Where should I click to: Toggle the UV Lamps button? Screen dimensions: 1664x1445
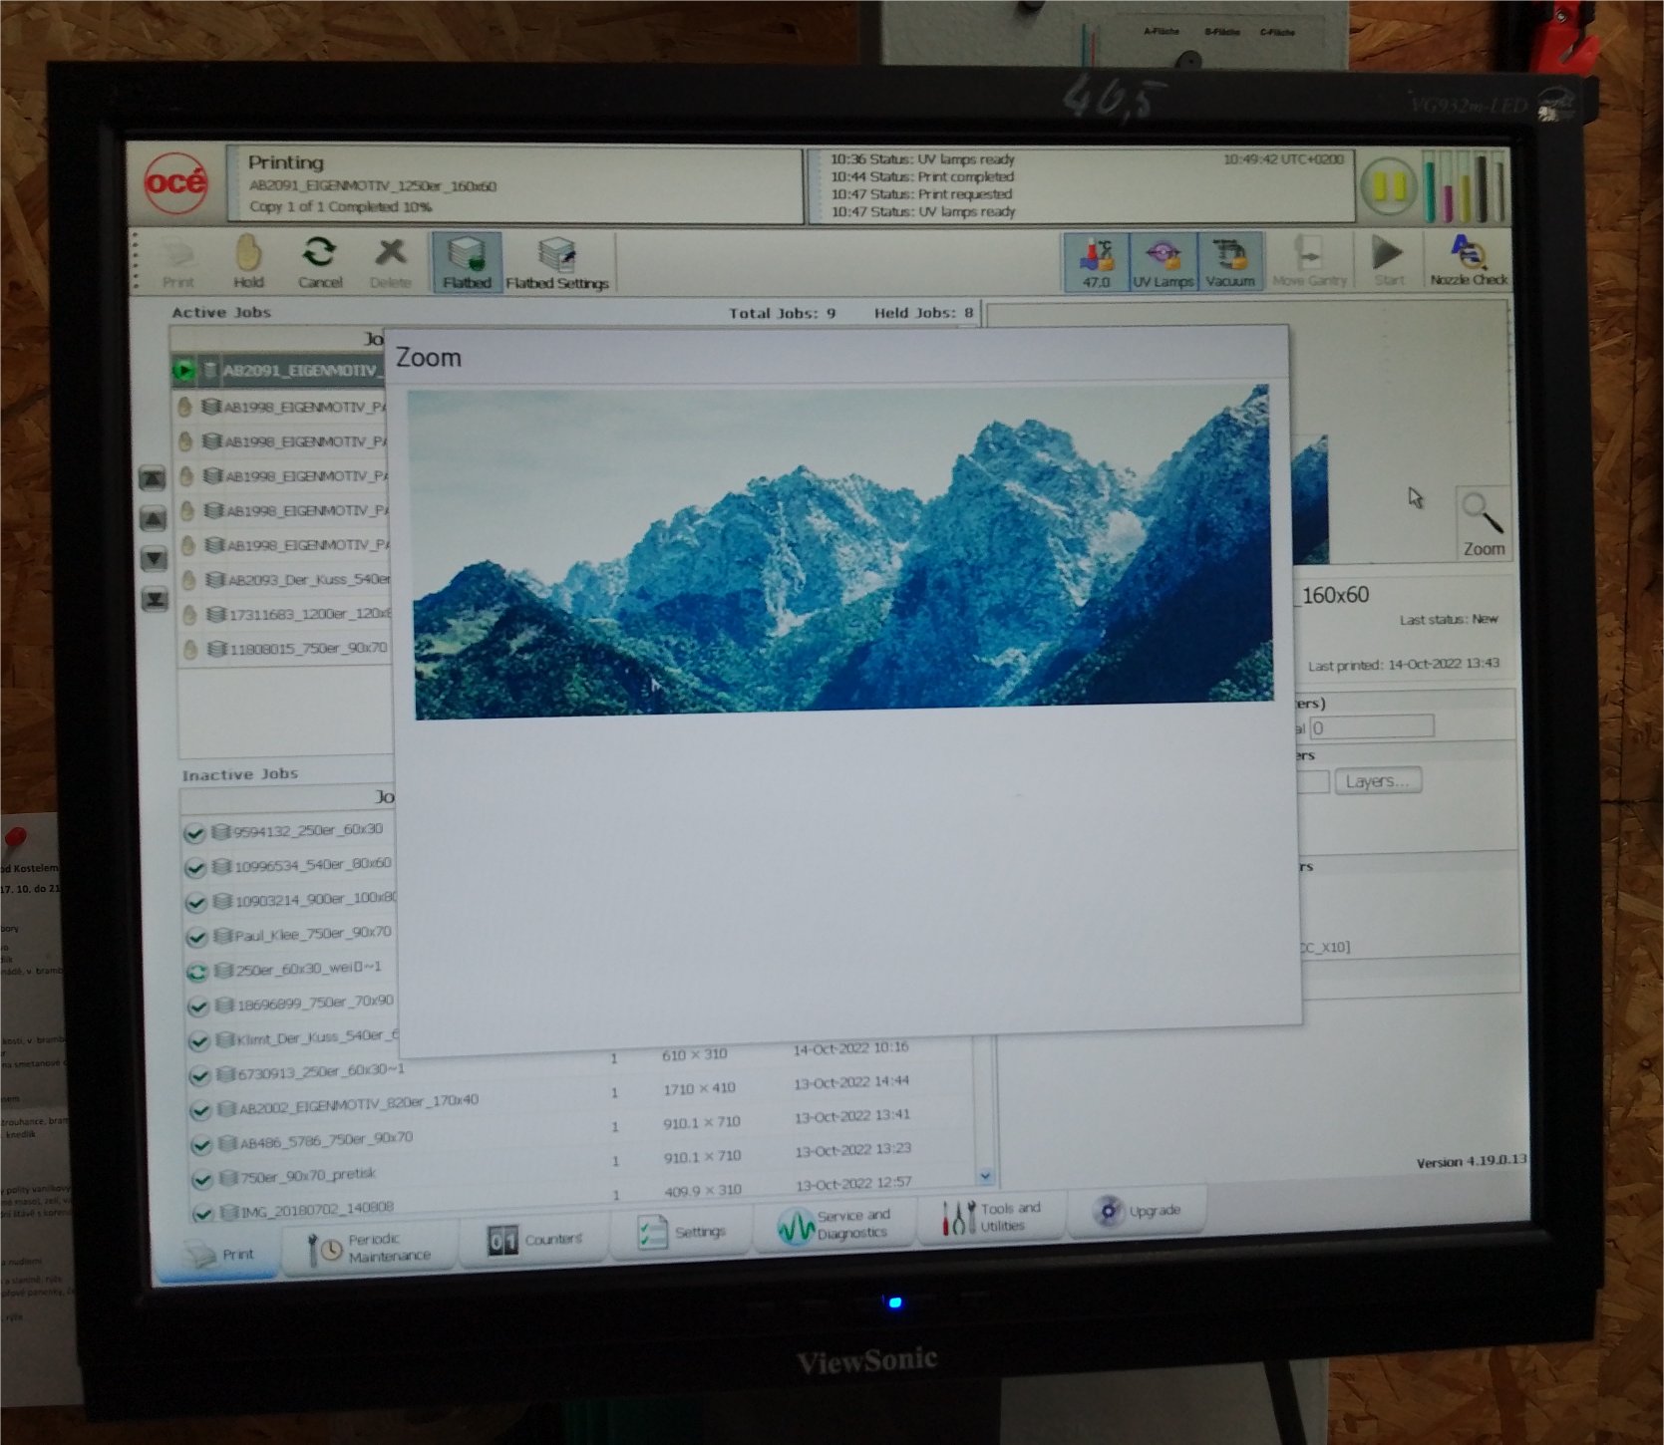(x=1162, y=261)
